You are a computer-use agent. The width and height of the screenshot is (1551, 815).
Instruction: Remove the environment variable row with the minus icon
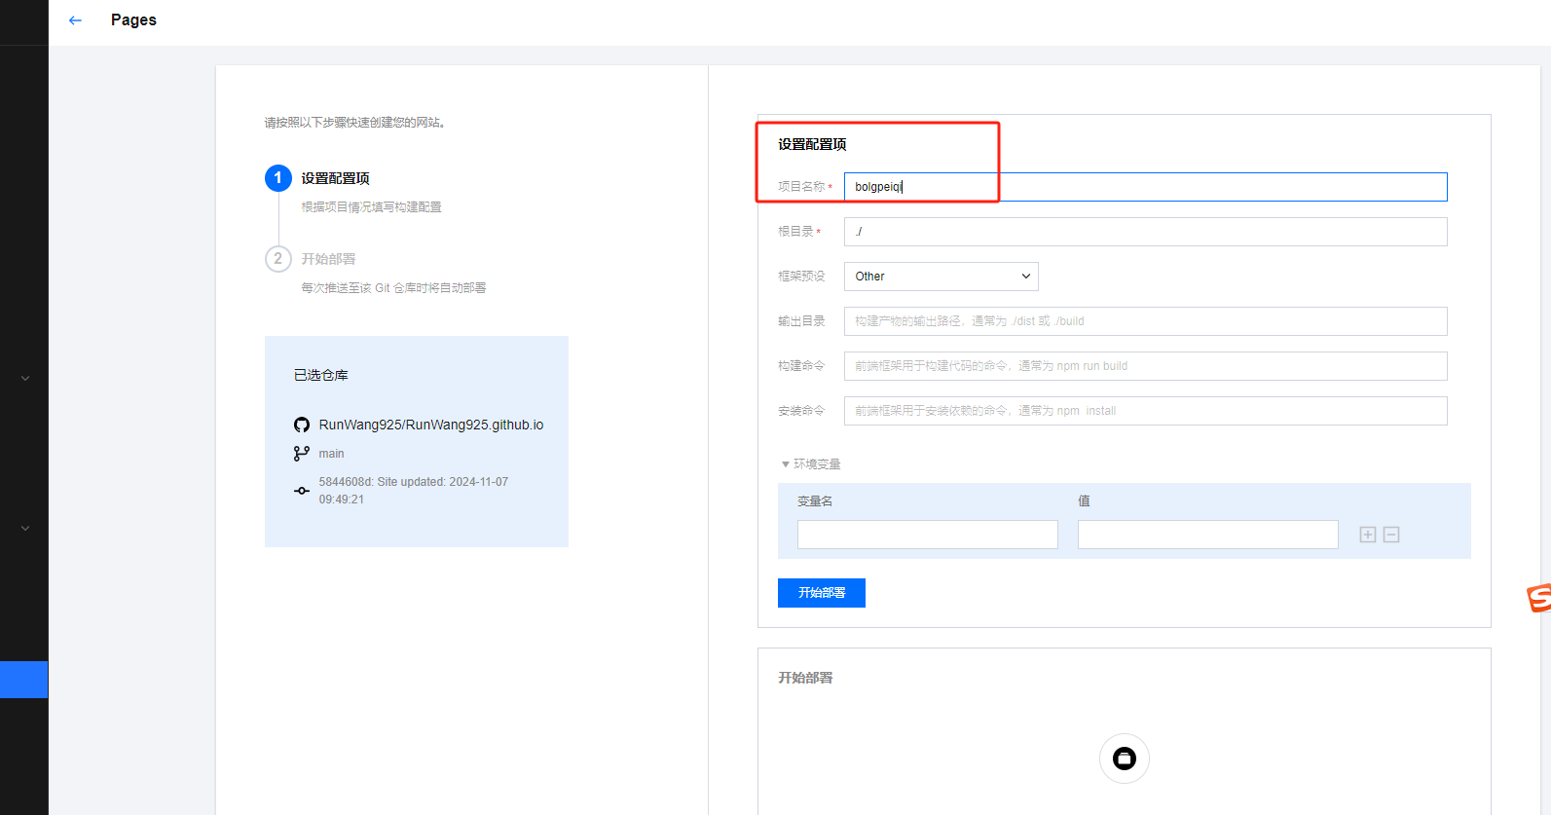[x=1391, y=535]
